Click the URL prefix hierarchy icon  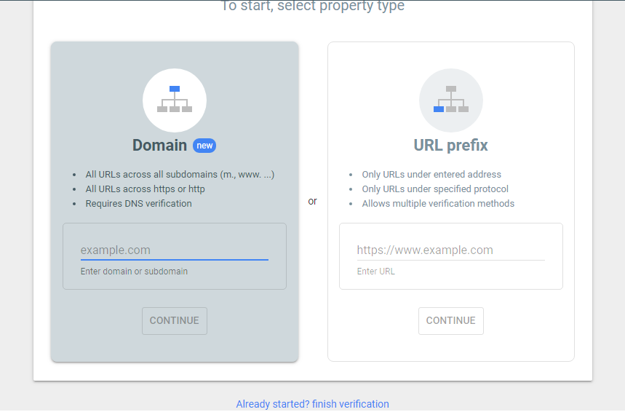pyautogui.click(x=451, y=100)
